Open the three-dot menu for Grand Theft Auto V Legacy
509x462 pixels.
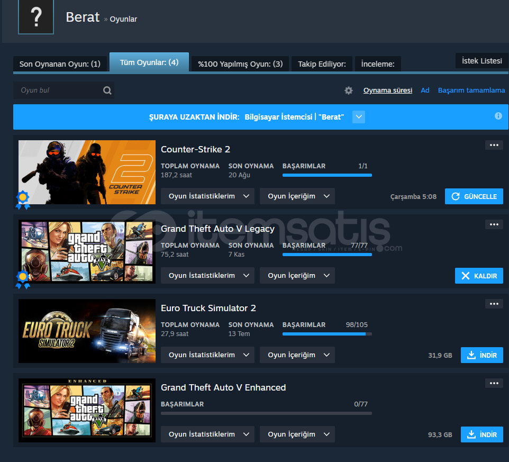point(494,224)
